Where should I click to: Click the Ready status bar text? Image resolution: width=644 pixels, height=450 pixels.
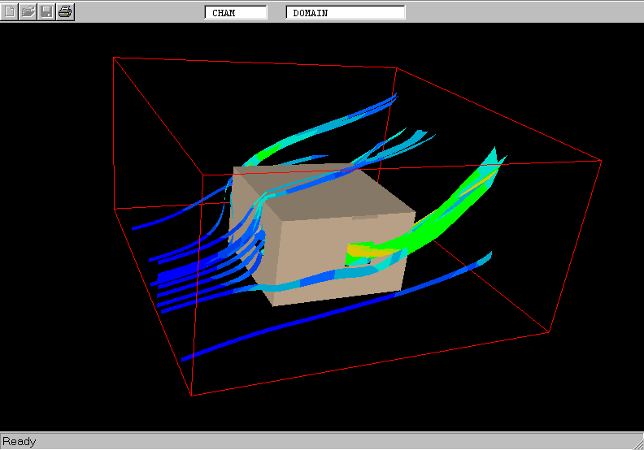point(20,441)
